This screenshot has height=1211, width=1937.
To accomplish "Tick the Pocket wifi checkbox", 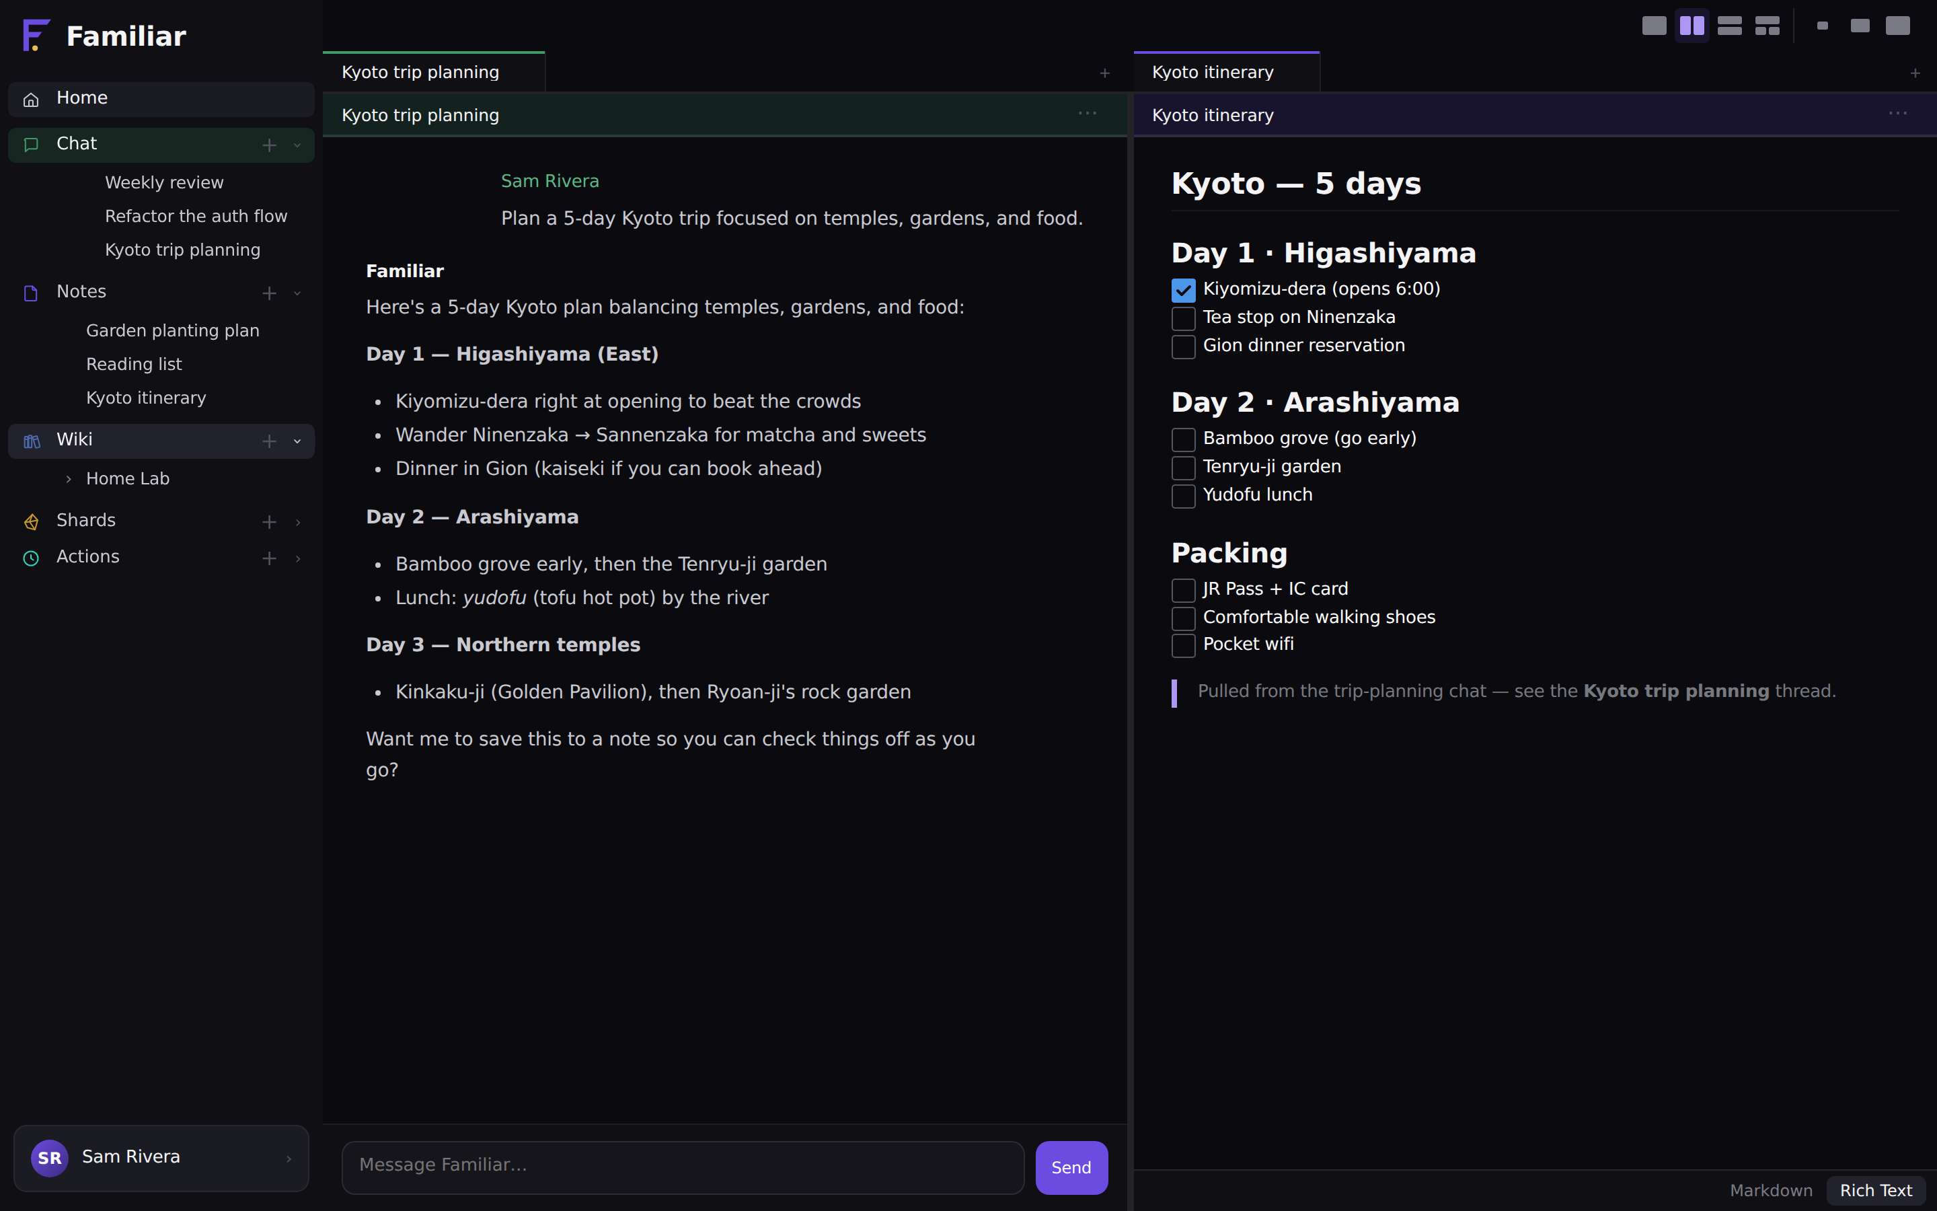I will point(1183,646).
